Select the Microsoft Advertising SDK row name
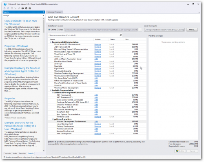The width and height of the screenshot is (204, 162). [67, 109]
